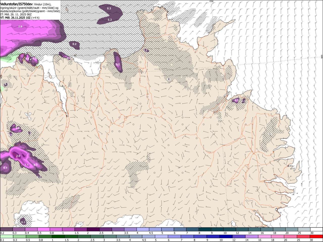Click the Veðurstofan/IS750dev title text
This screenshot has width=323, height=242.
(x=16, y=4)
